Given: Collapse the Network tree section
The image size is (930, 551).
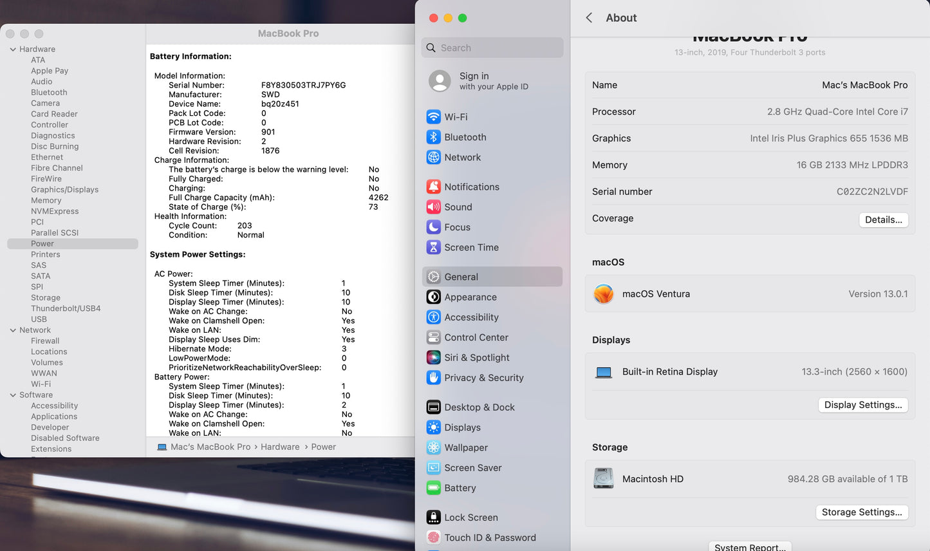Looking at the screenshot, I should click(13, 330).
